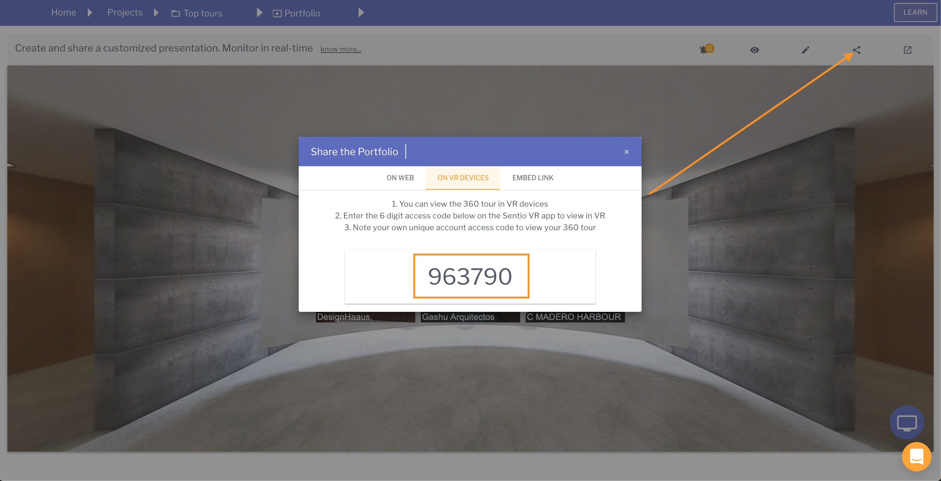Click the Top tours folder breadcrumb
Image resolution: width=941 pixels, height=481 pixels.
click(197, 13)
